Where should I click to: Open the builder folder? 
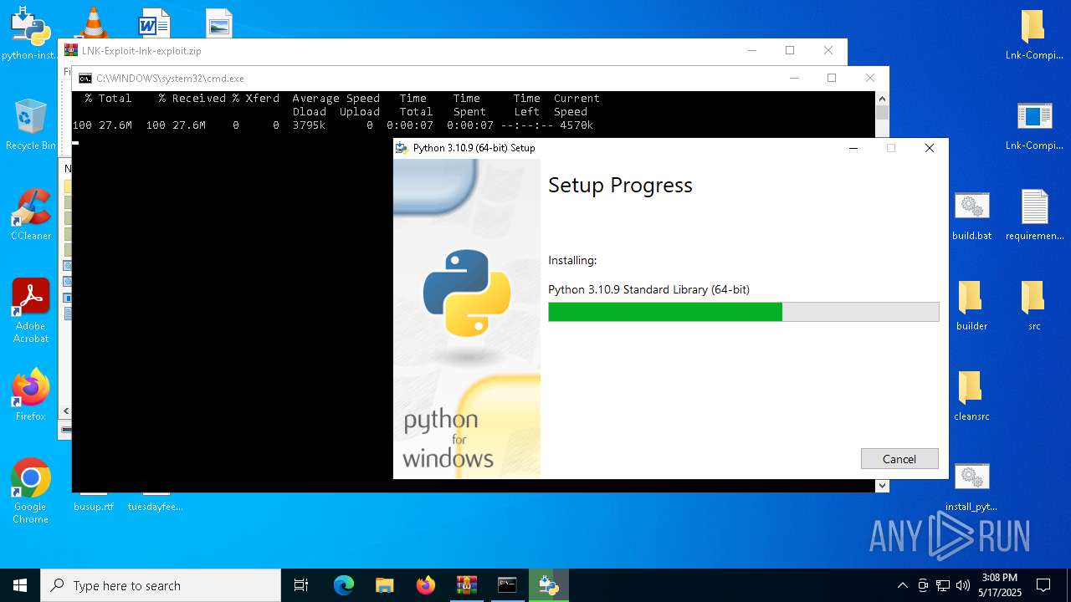(971, 305)
